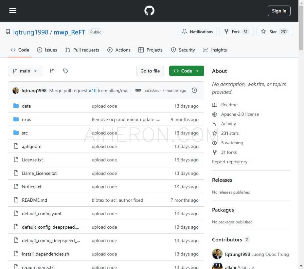
Task: Click Report repository link
Action: 230,162
